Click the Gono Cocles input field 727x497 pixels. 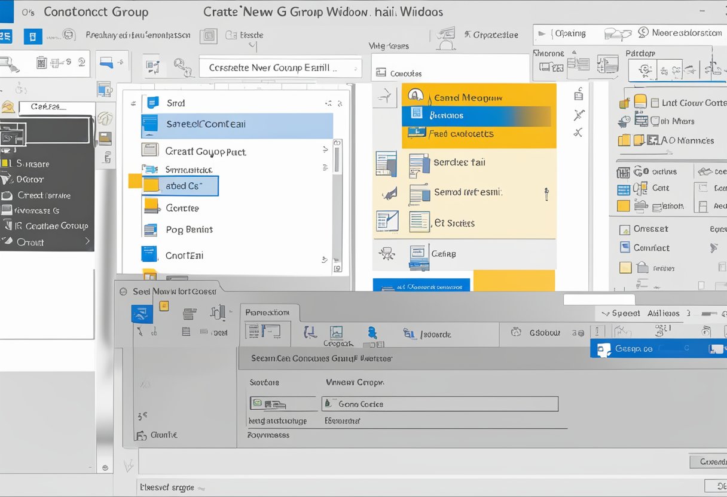439,404
